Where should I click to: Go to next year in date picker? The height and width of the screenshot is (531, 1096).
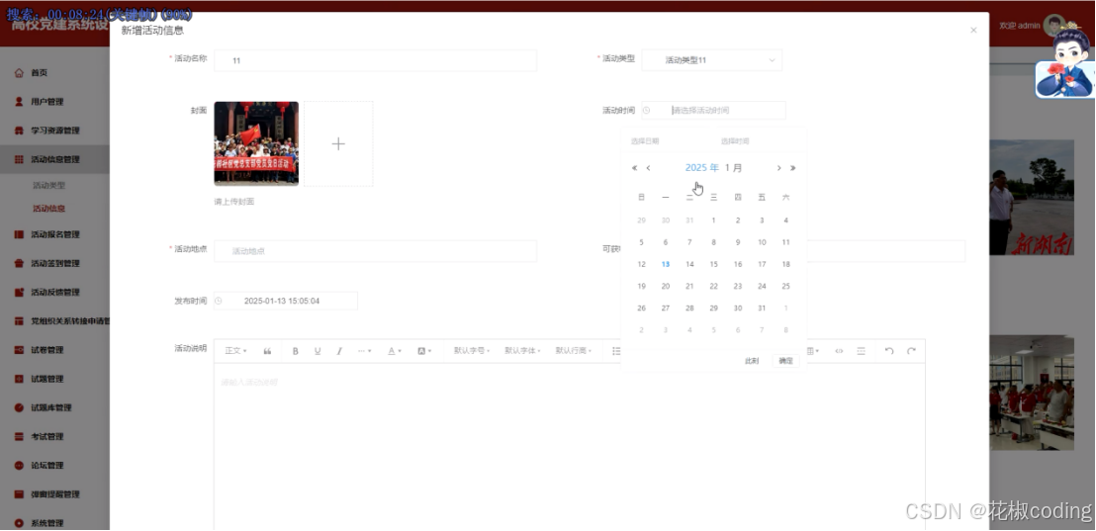click(x=792, y=168)
